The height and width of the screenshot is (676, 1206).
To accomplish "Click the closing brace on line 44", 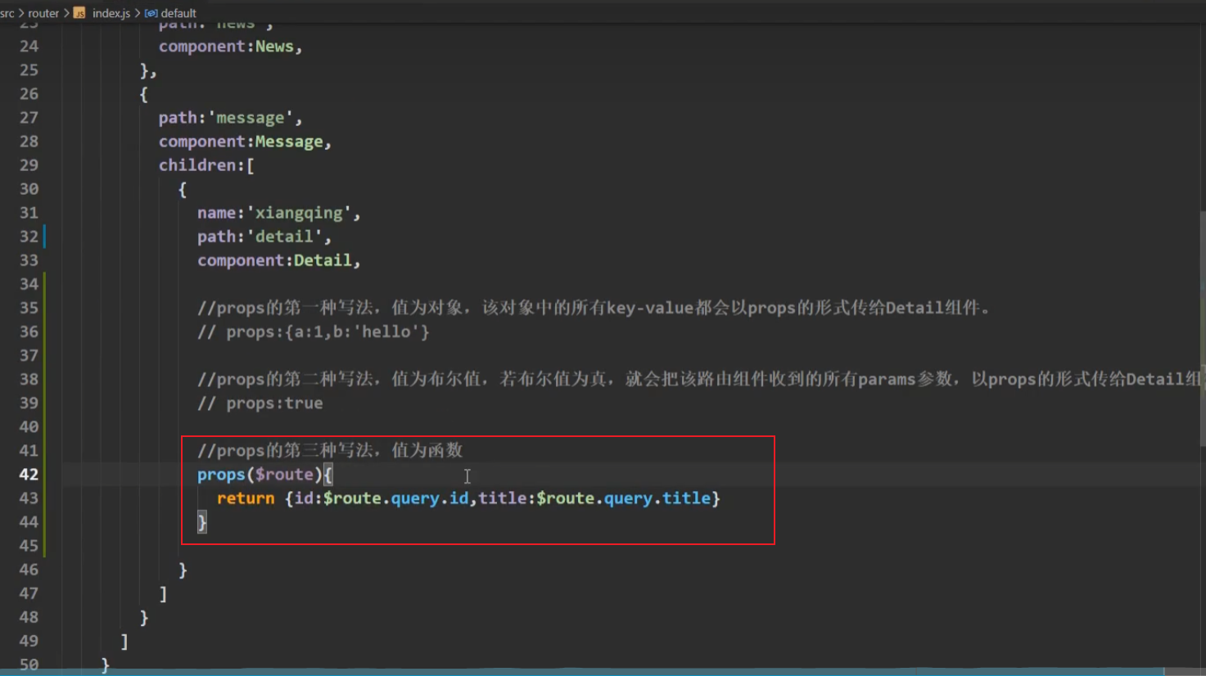I will pos(202,522).
